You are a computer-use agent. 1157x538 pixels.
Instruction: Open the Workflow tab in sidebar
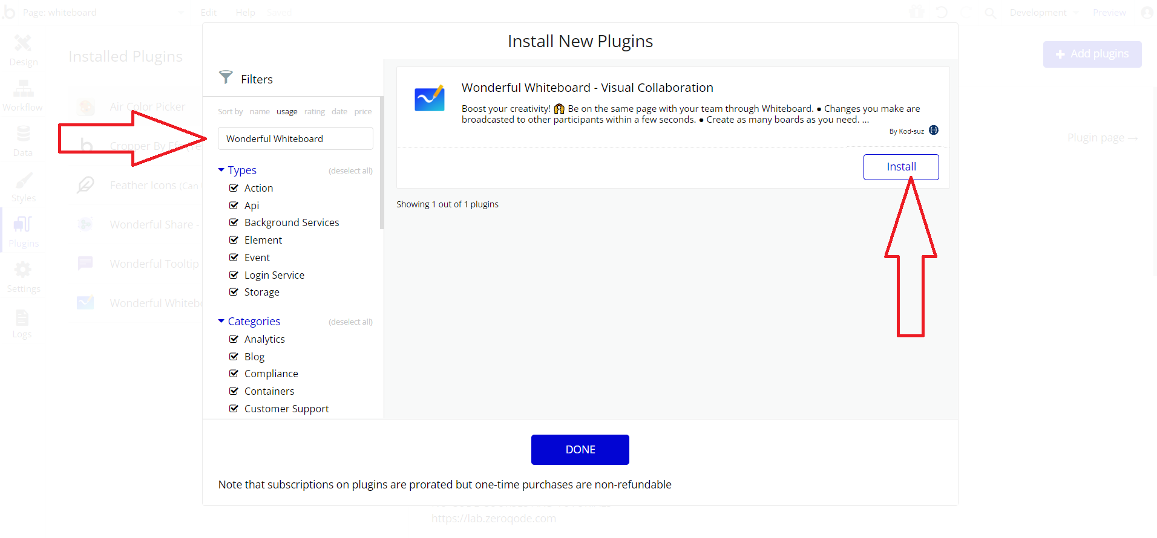(23, 96)
